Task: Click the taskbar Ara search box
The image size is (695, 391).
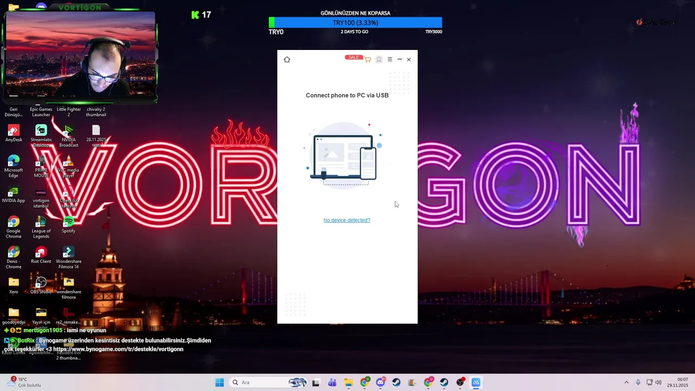Action: click(x=268, y=382)
